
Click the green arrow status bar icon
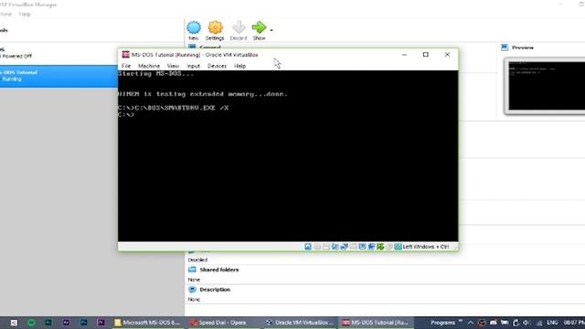[x=380, y=247]
